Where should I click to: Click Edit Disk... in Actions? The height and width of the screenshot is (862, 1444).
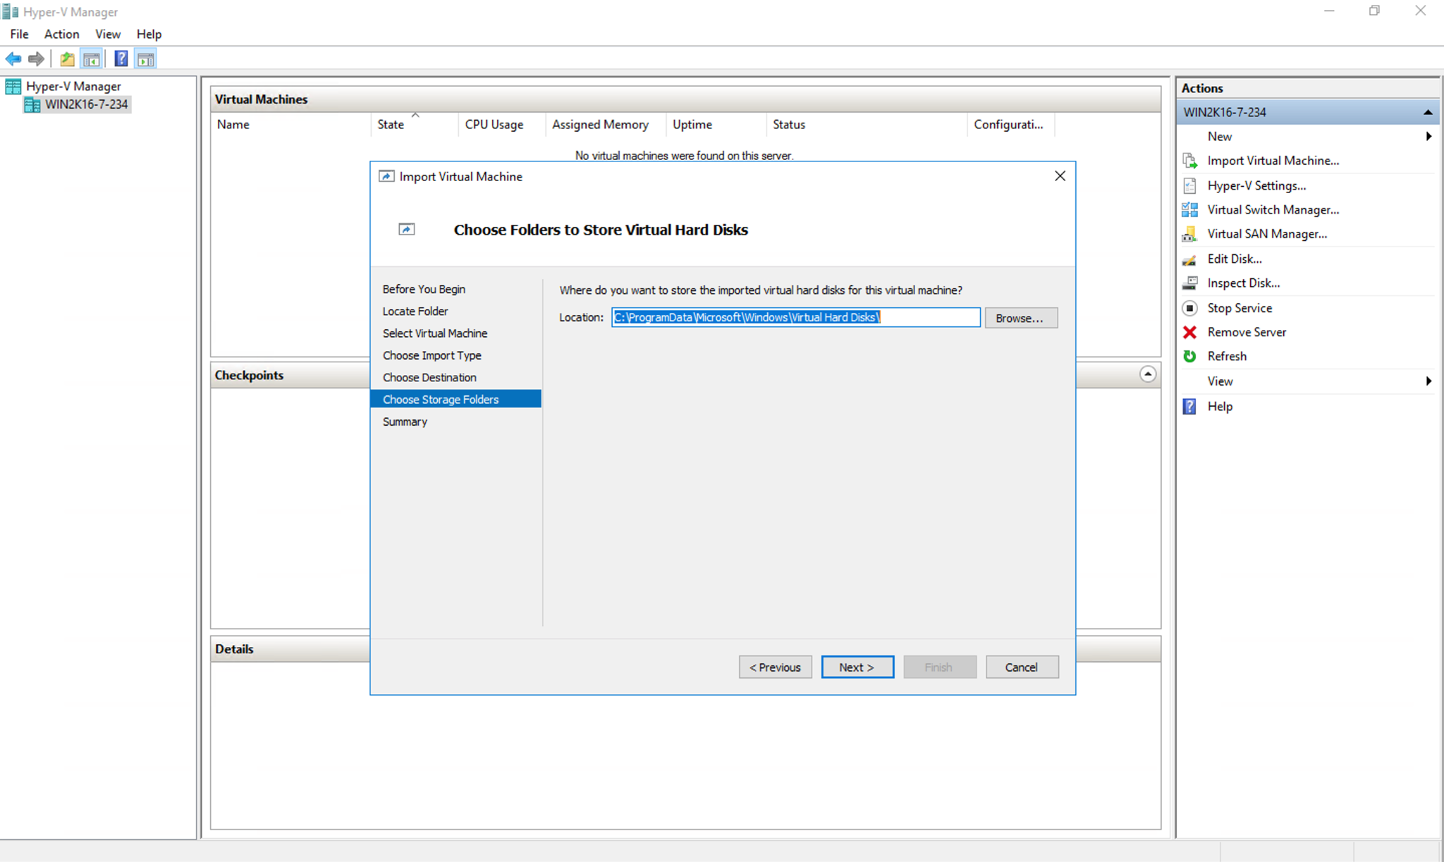[x=1235, y=259]
